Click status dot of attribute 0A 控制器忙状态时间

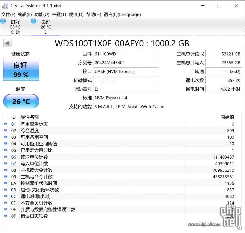tap(6, 183)
